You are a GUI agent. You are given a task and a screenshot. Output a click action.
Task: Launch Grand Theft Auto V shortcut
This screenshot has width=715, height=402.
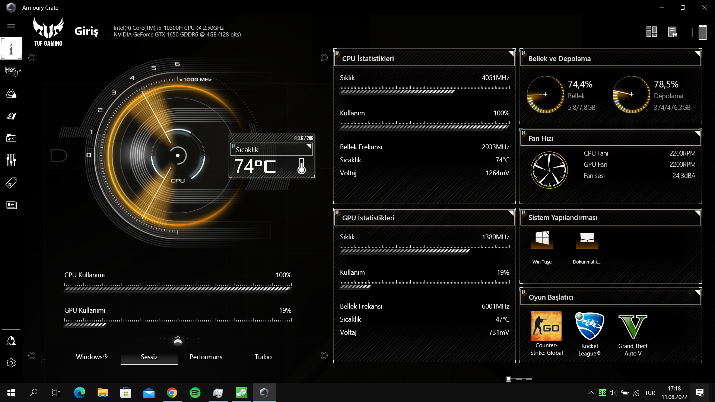point(633,326)
